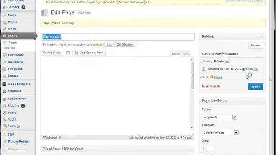Click the Tools icon in sidebar
Image resolution: width=276 pixels, height=155 pixels.
point(5,120)
